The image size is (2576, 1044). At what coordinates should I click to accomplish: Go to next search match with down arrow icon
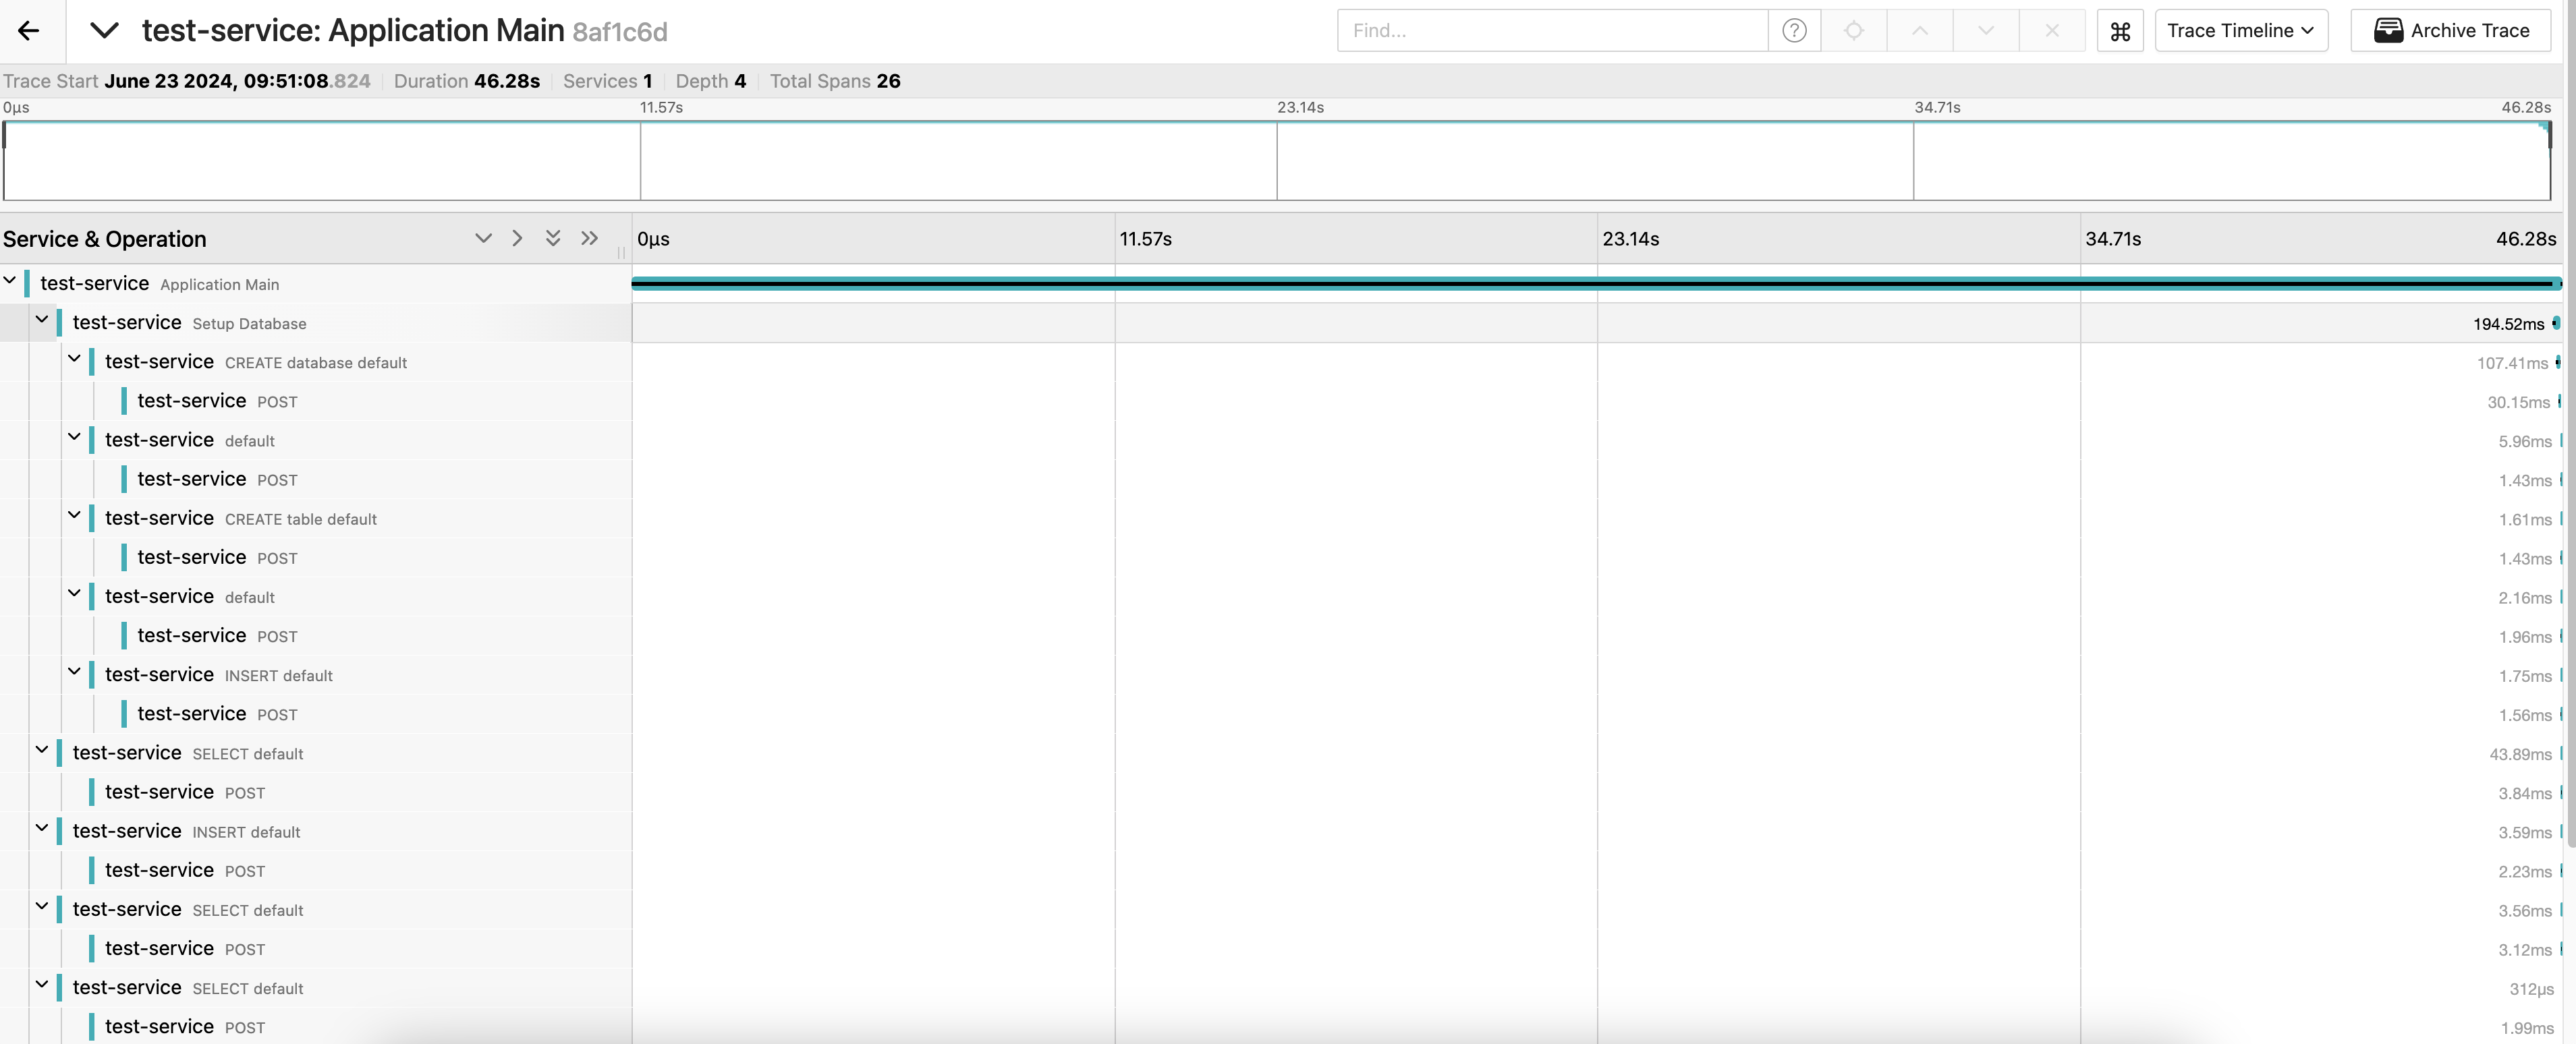click(1985, 30)
